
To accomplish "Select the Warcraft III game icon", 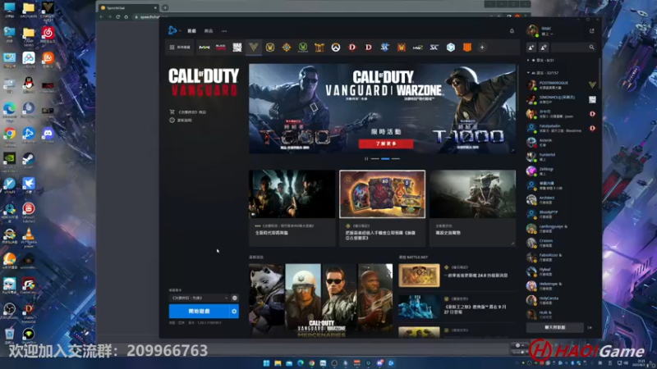I will (x=402, y=48).
